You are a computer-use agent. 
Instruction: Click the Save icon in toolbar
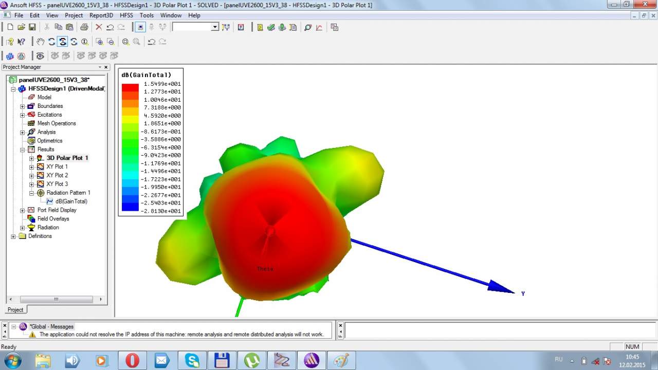(32, 27)
